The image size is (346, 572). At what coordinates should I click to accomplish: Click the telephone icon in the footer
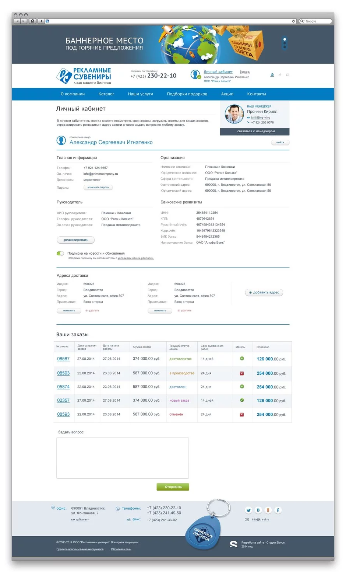(118, 509)
